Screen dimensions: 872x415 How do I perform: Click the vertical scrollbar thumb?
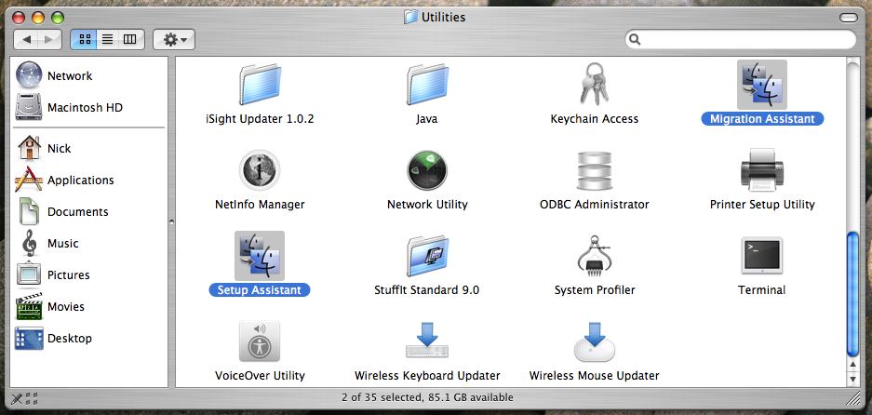click(x=852, y=294)
